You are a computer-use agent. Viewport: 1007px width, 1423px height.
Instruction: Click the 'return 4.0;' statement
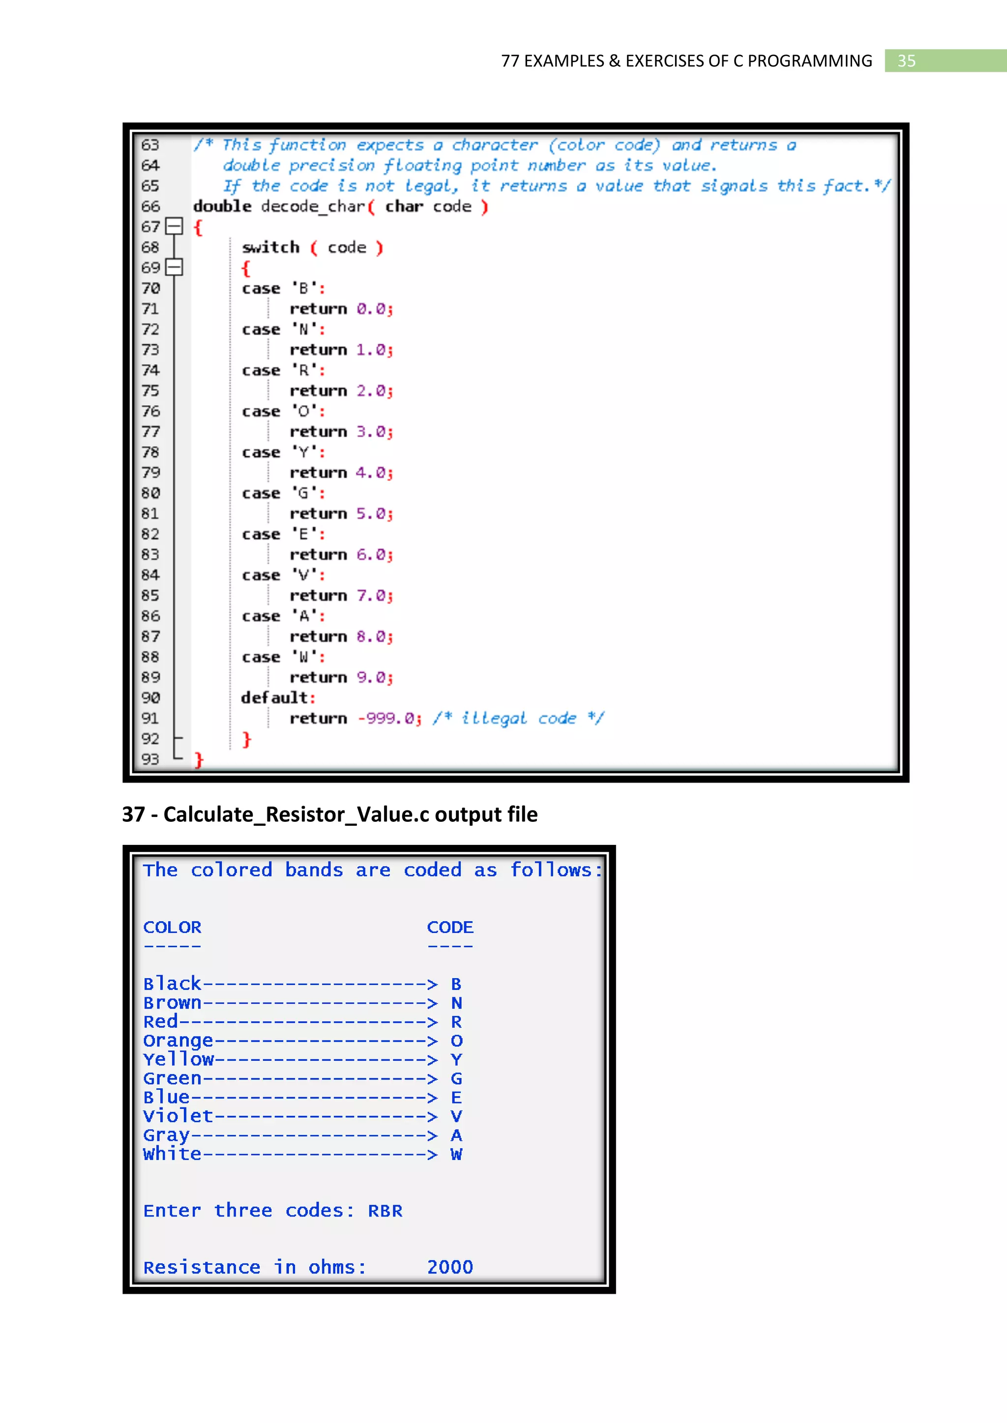(x=341, y=472)
